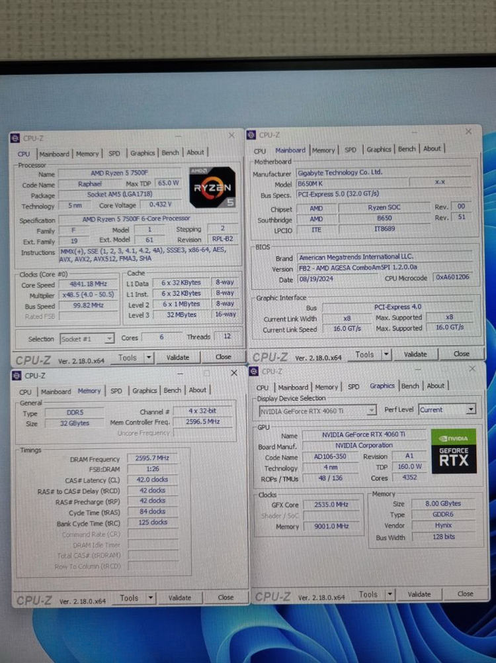
Task: Close the motherboard window with the X icon
Action: pos(468,132)
